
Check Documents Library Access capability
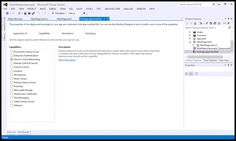point(12,52)
